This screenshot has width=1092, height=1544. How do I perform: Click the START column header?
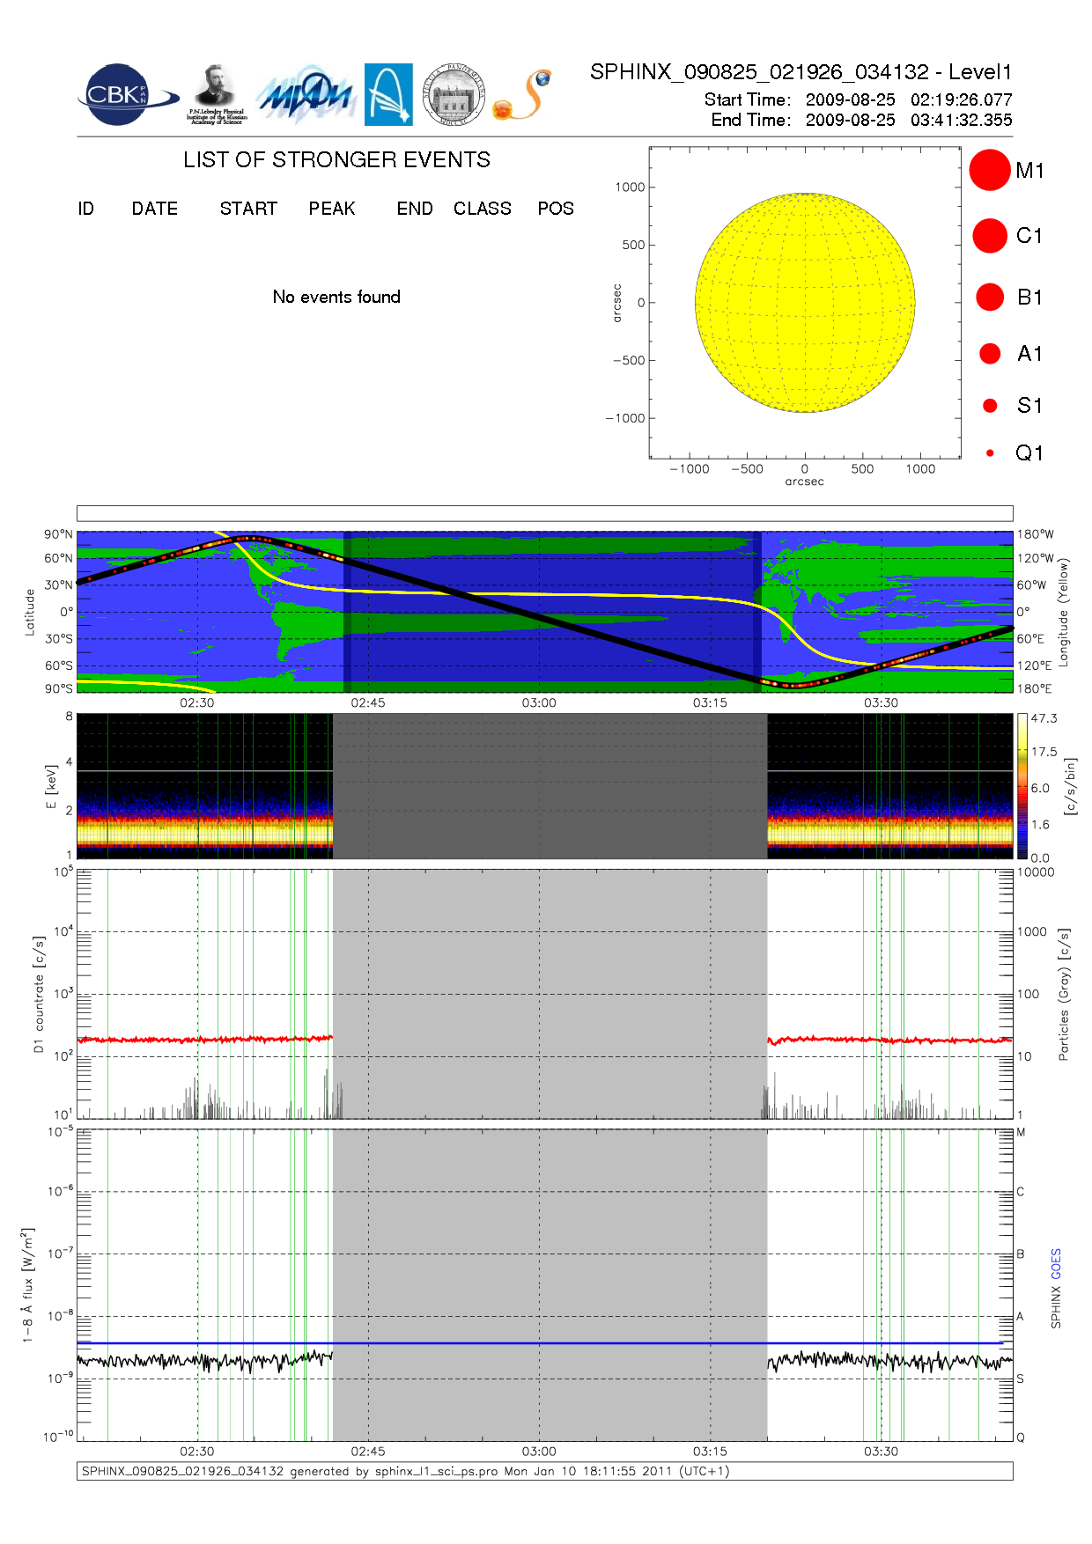[248, 209]
